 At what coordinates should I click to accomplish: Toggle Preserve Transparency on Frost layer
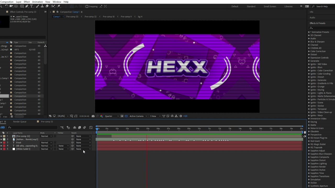(55, 143)
